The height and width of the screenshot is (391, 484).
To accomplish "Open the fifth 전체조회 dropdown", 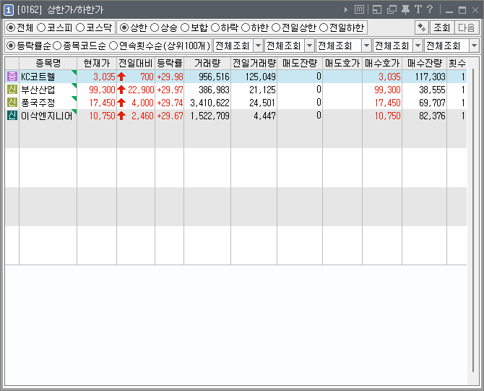I will pos(452,46).
